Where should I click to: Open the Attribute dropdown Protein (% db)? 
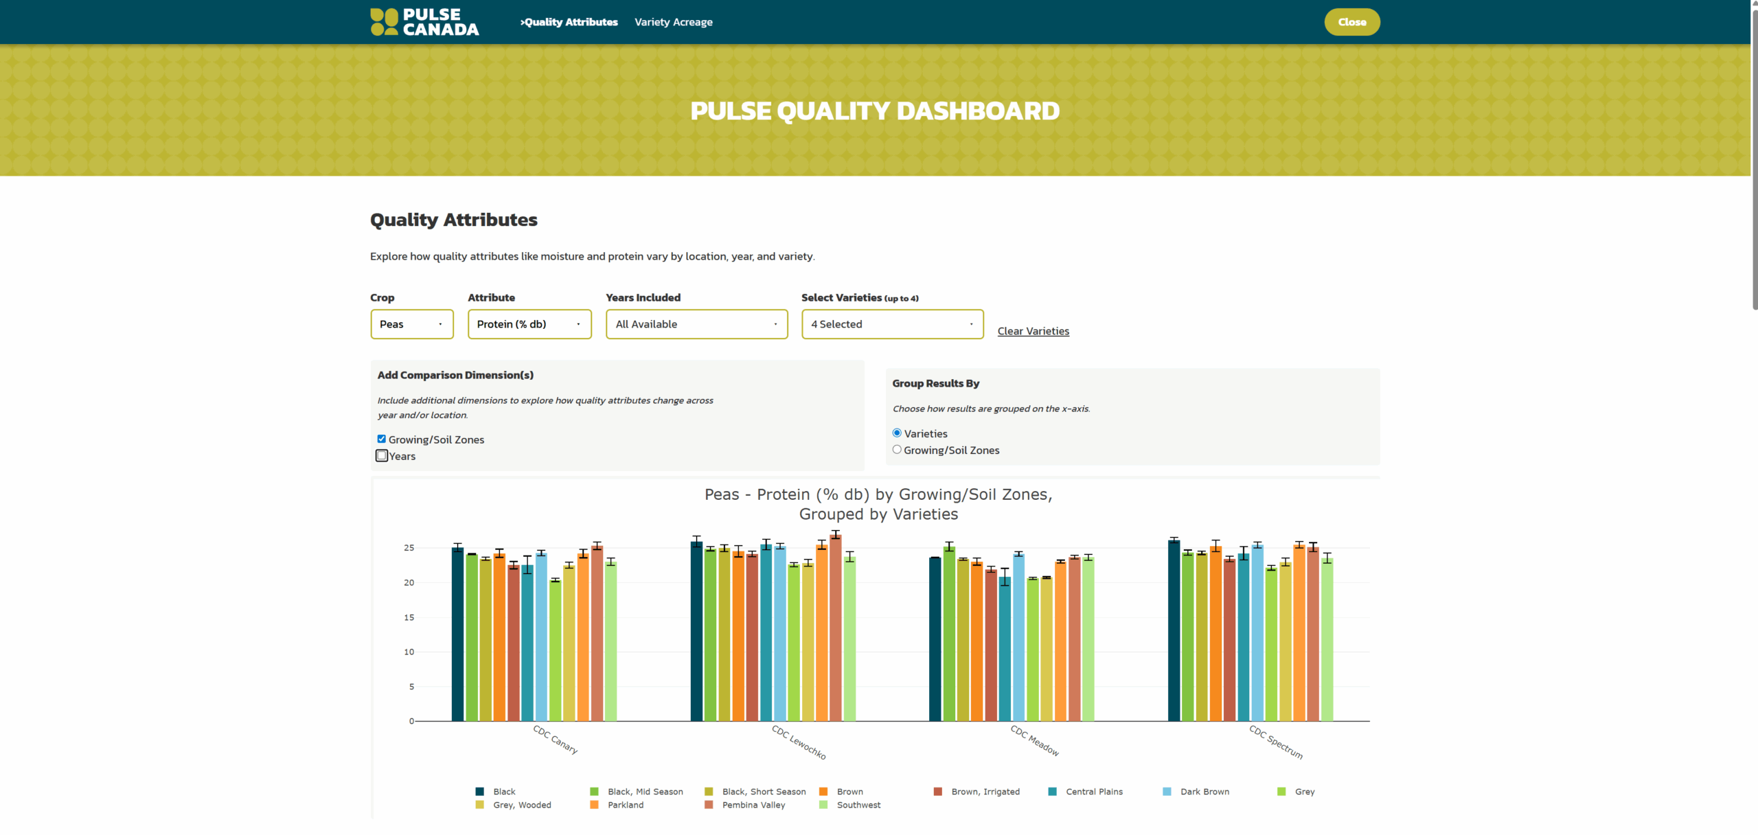(529, 324)
